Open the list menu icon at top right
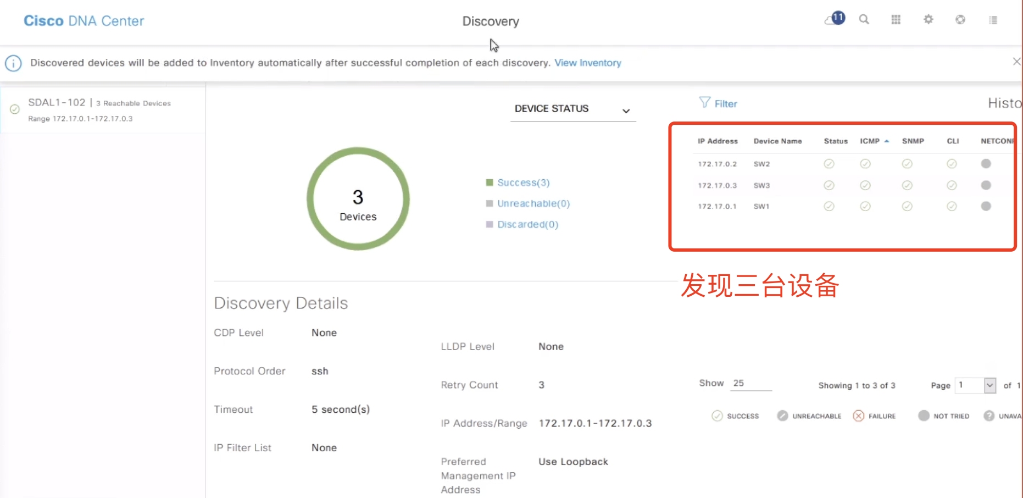 click(x=993, y=20)
